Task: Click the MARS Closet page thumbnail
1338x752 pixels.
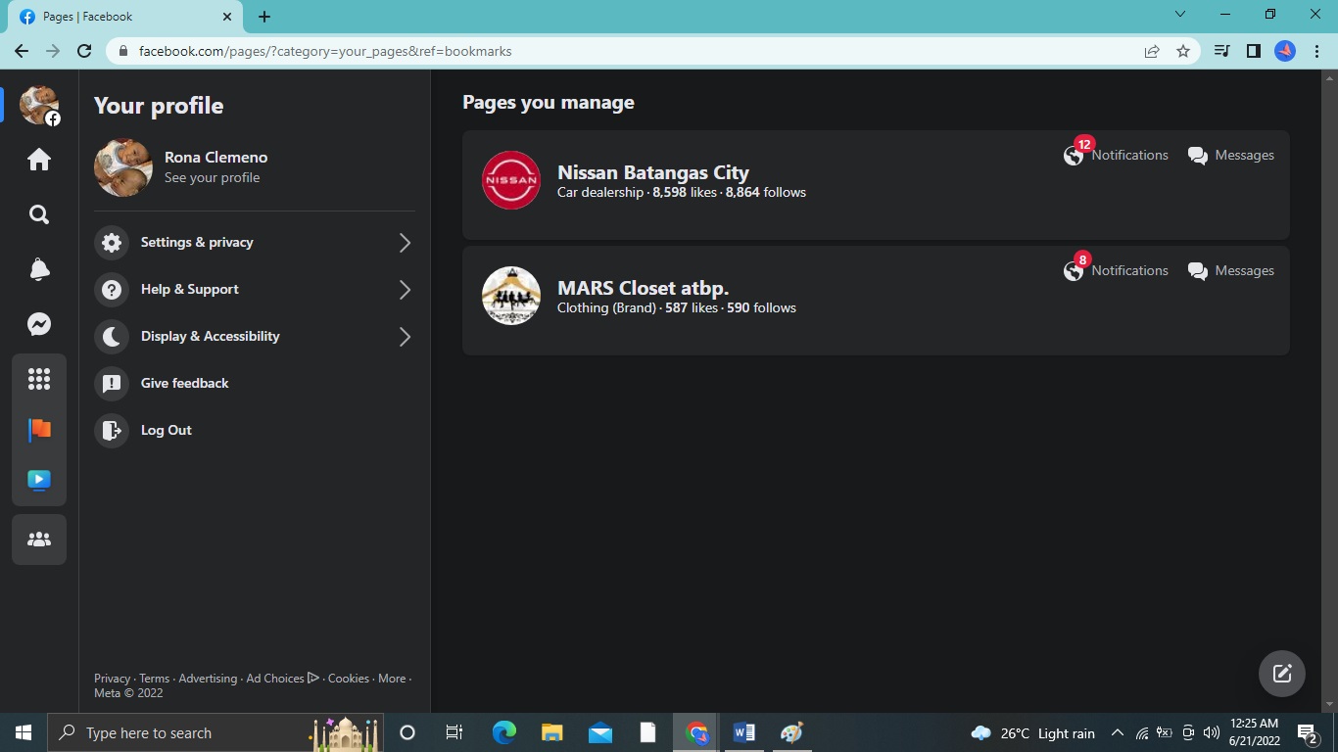Action: (511, 296)
